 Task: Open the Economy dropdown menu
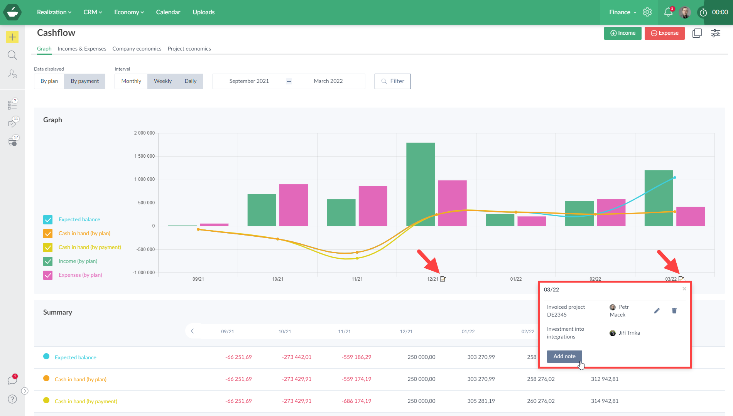point(129,12)
